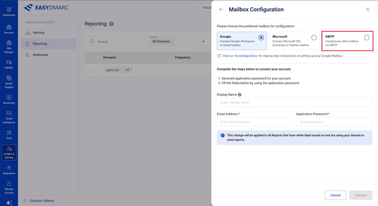The height and width of the screenshot is (206, 378).
Task: Open DNS Manager in the sidebar
Action: click(x=9, y=46)
